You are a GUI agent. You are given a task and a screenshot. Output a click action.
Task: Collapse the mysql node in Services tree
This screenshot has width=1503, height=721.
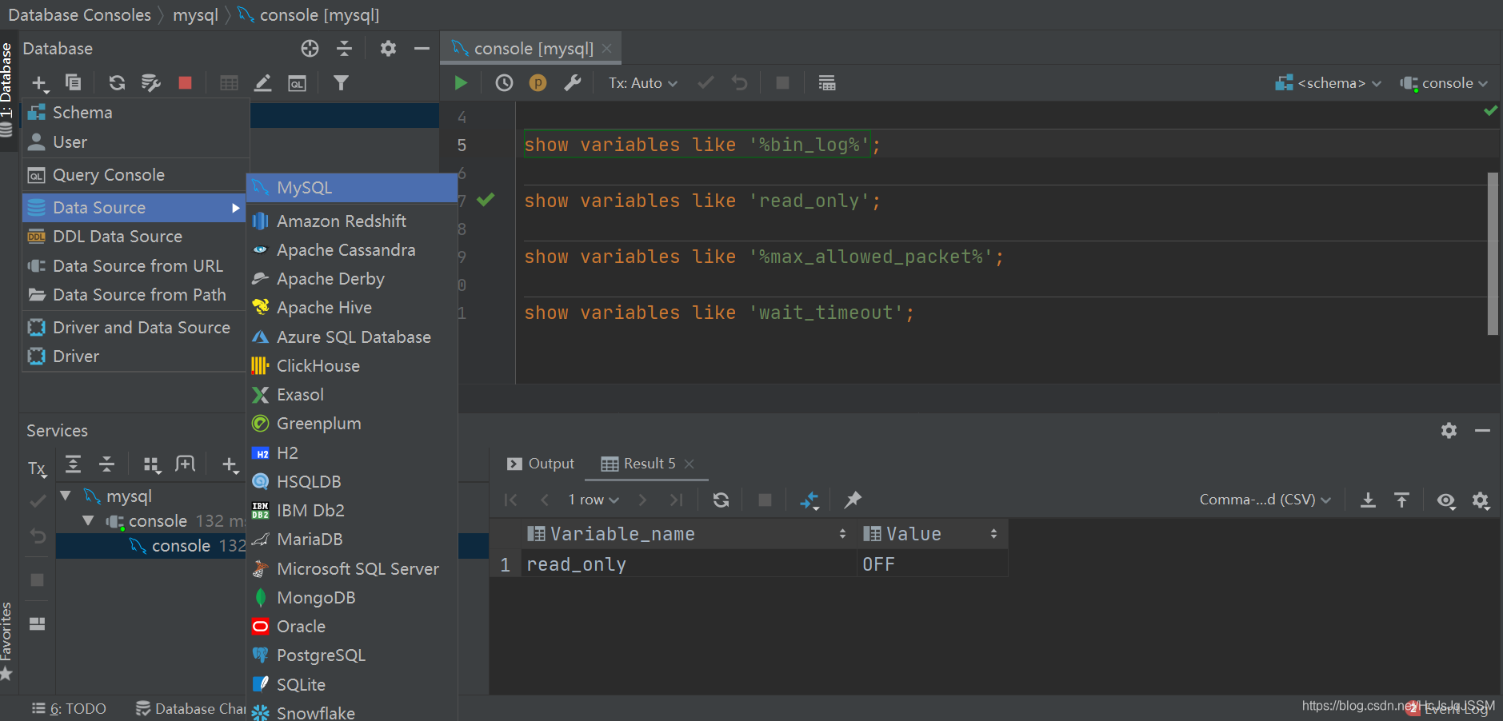66,496
